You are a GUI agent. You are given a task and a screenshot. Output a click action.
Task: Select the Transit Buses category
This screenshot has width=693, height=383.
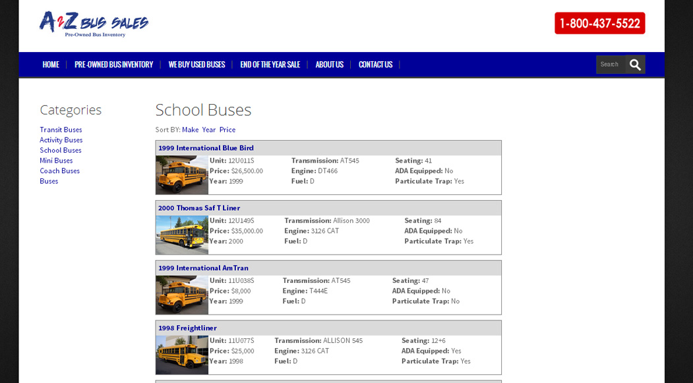pos(61,130)
